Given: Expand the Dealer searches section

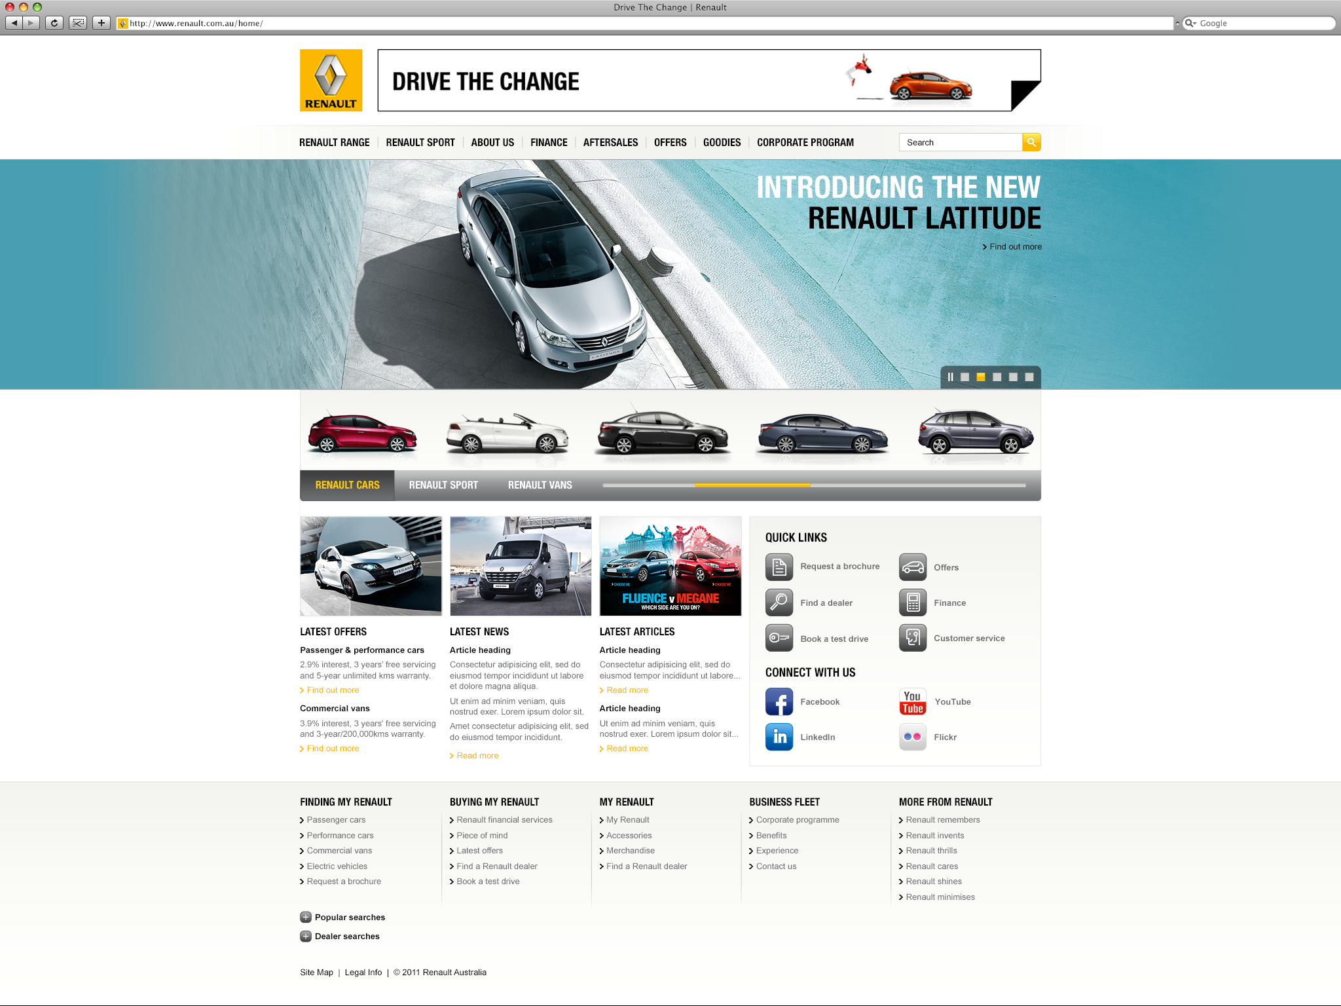Looking at the screenshot, I should click(x=306, y=936).
